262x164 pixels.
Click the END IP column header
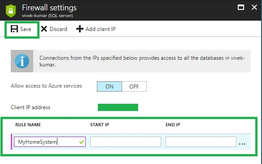coord(173,124)
